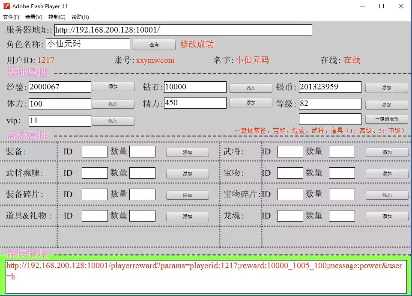
Task: Click the 银币 silver coin field
Action: click(330, 87)
